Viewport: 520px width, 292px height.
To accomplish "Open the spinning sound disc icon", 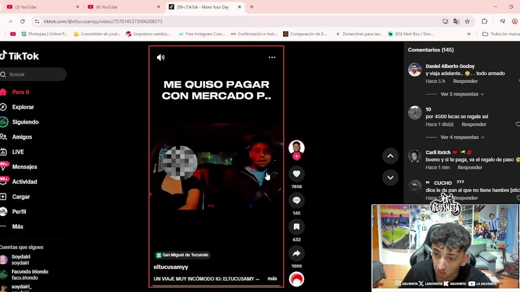I will click(x=297, y=279).
